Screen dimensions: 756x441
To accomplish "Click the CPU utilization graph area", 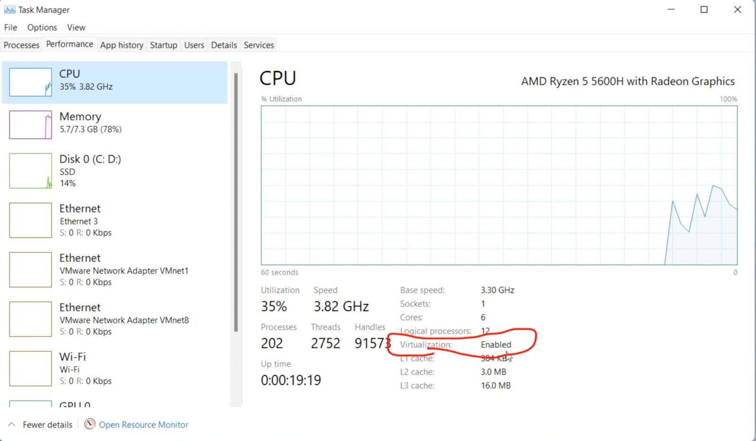I will pyautogui.click(x=499, y=185).
